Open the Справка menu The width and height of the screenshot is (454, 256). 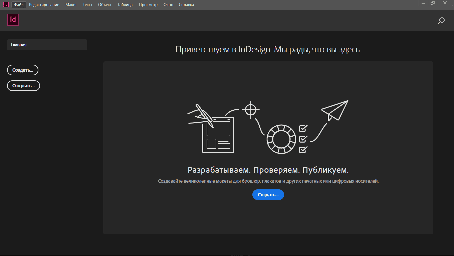coord(186,5)
